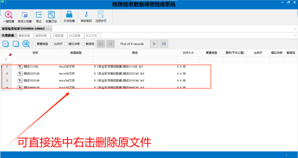
Task: Select the file name 测试2222CAD
Action: (32, 73)
